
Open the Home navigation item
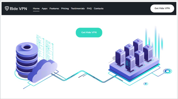pos(36,8)
